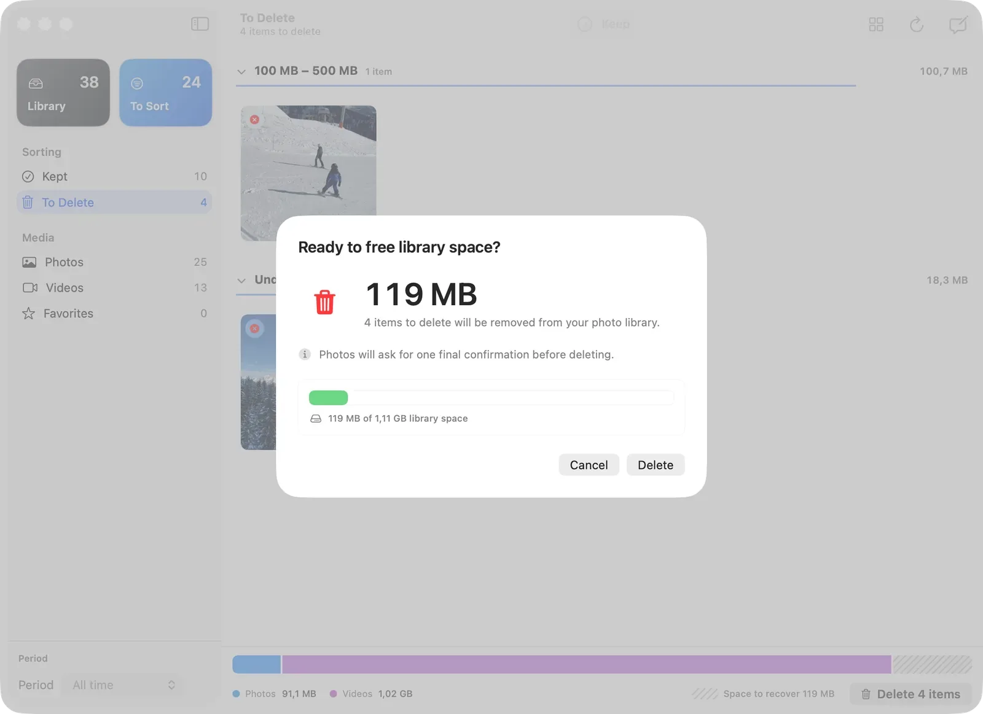This screenshot has width=983, height=714.
Task: Click the Library inbox tray icon
Action: tap(36, 83)
